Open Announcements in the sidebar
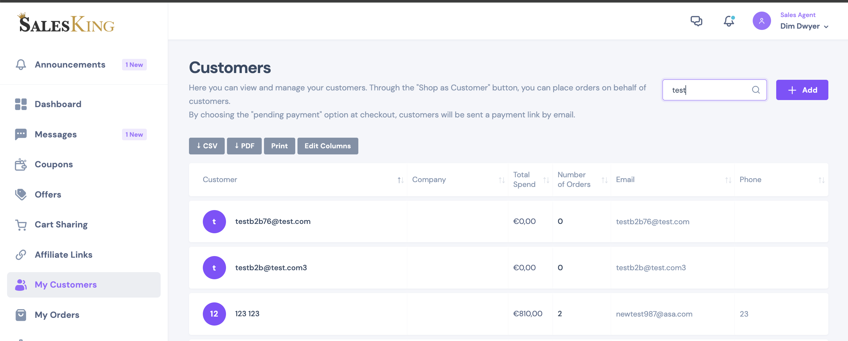 point(70,64)
